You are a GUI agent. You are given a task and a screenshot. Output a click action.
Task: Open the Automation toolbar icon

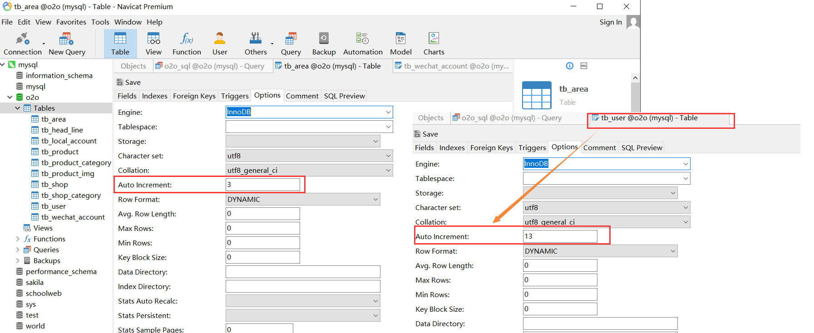[362, 38]
